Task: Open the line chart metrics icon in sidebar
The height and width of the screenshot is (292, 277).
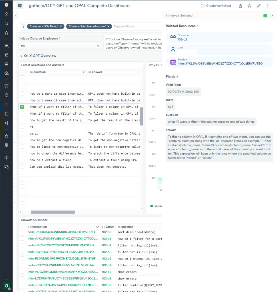Action: point(7,55)
